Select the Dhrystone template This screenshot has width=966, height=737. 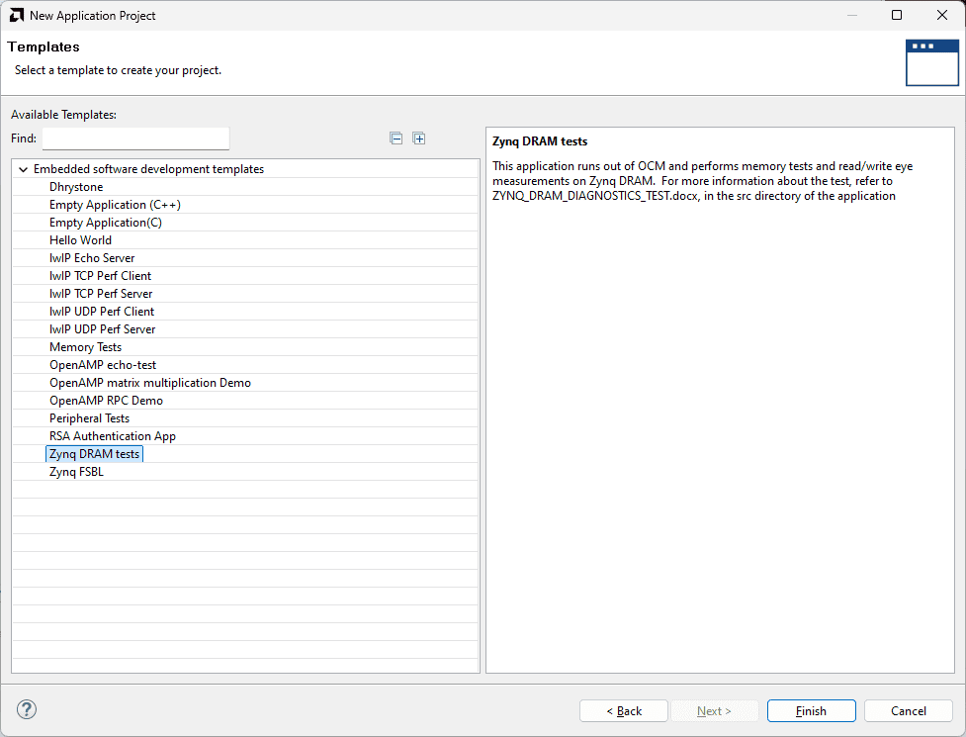(x=76, y=187)
